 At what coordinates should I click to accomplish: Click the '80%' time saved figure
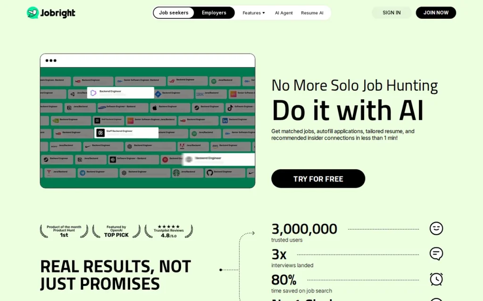tap(283, 280)
